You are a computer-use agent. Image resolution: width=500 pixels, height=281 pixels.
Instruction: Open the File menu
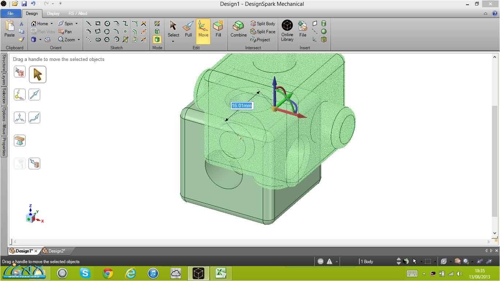coord(11,14)
